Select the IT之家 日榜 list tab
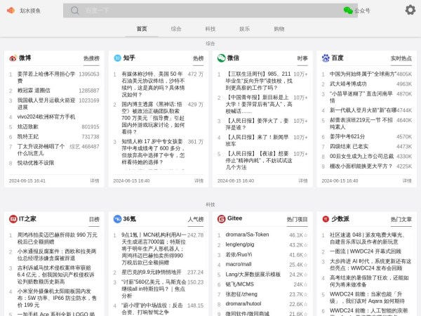 [x=94, y=220]
